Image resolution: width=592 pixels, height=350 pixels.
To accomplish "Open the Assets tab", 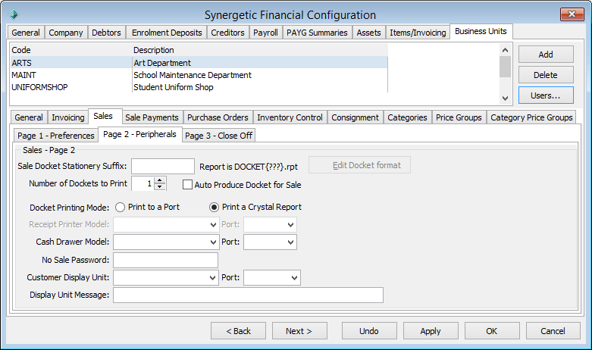I will [x=368, y=33].
